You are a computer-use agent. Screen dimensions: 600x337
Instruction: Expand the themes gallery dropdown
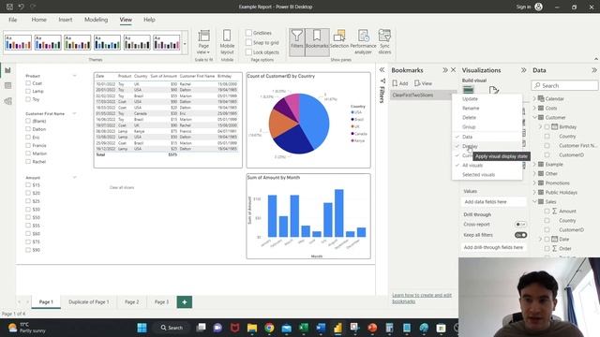[x=185, y=44]
